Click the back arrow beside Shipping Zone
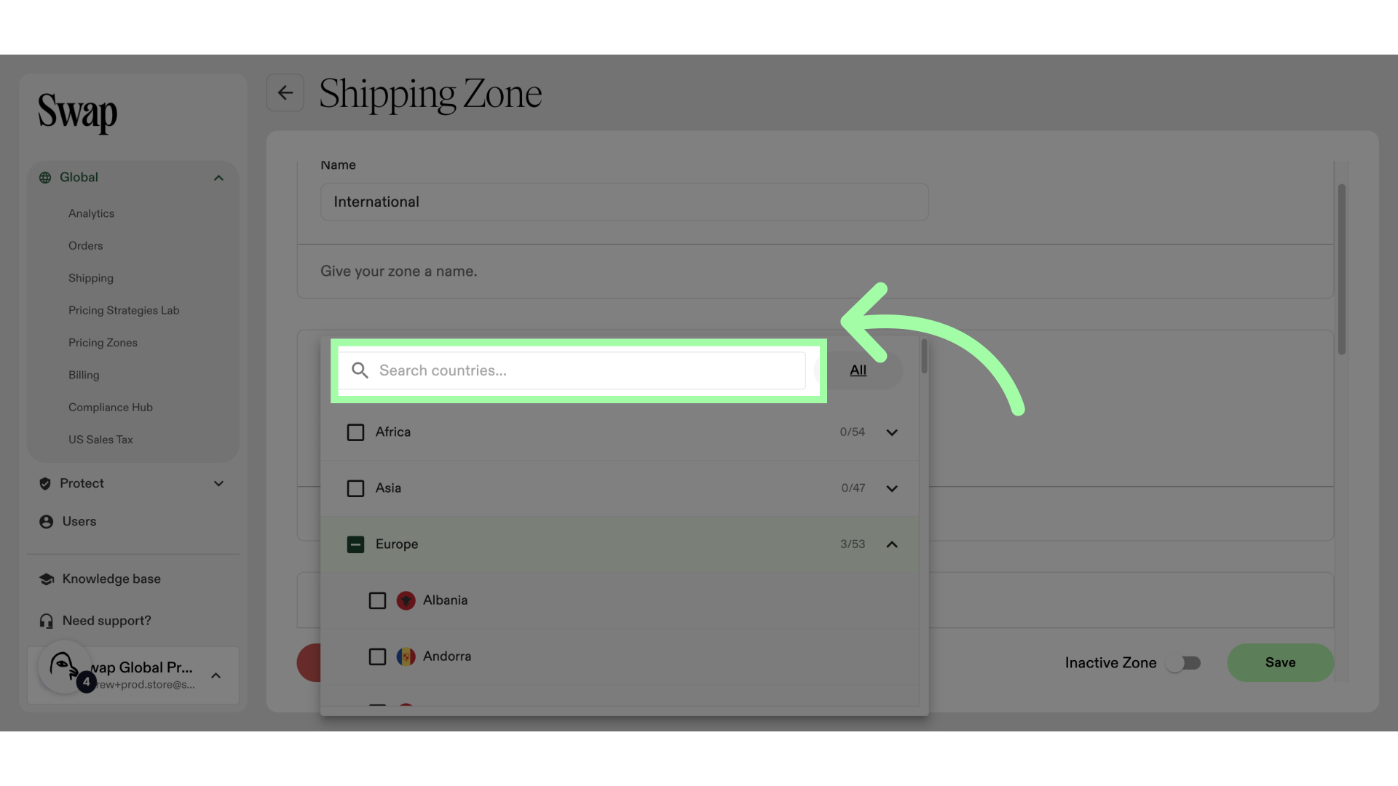This screenshot has width=1398, height=786. 285,93
